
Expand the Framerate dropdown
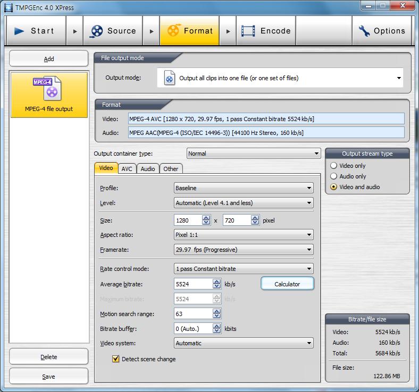click(244, 250)
